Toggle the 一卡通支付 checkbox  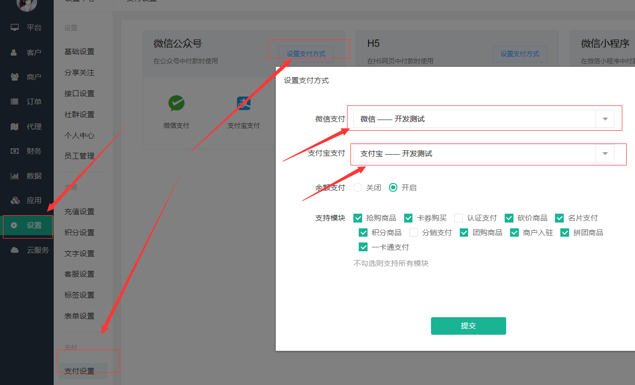tap(363, 247)
